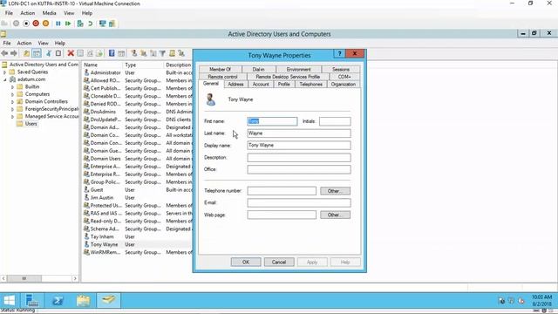This screenshot has height=314, width=558.
Task: Open File Explorer from the taskbar
Action: click(84, 300)
